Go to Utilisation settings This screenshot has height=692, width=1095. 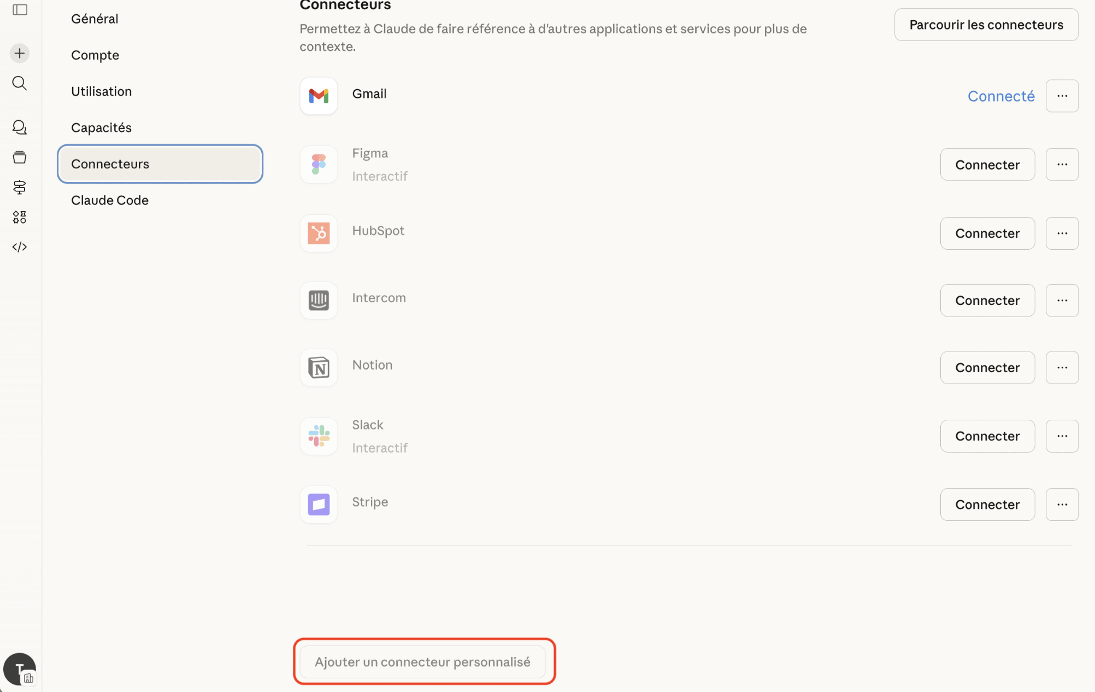[x=160, y=91]
